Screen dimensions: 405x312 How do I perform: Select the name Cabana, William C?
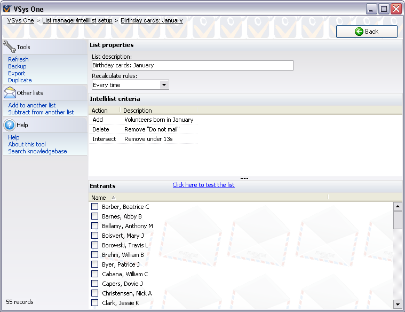pyautogui.click(x=125, y=274)
